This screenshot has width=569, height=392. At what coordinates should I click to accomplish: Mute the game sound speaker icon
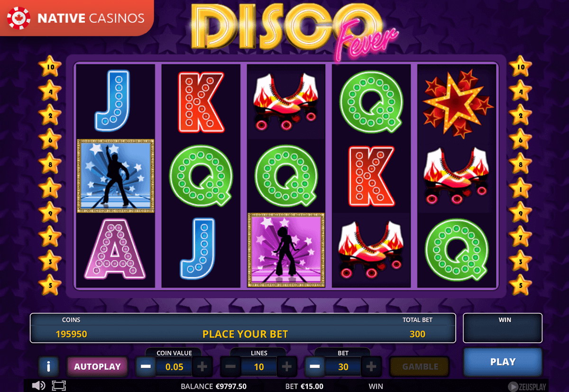pyautogui.click(x=38, y=385)
